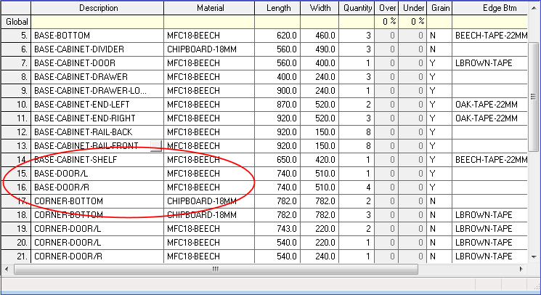The image size is (541, 295).
Task: Click the BASE-CABINET-DOOR description cell
Action: (97, 63)
